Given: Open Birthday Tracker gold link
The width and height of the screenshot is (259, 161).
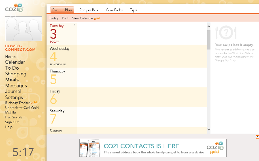Looking at the screenshot, I should pyautogui.click(x=21, y=103).
